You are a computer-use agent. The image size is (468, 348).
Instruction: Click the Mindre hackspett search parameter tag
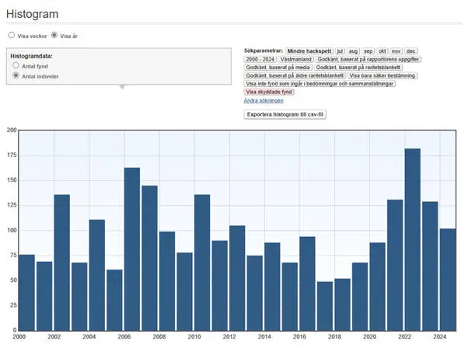(309, 50)
